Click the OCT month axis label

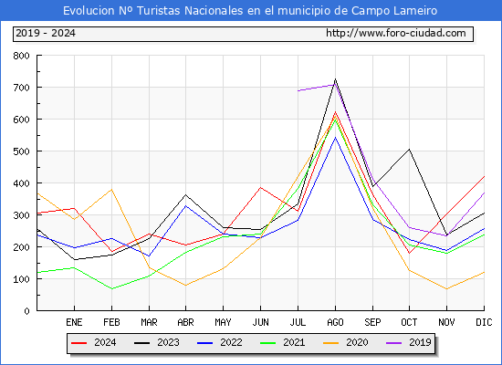[409, 322]
